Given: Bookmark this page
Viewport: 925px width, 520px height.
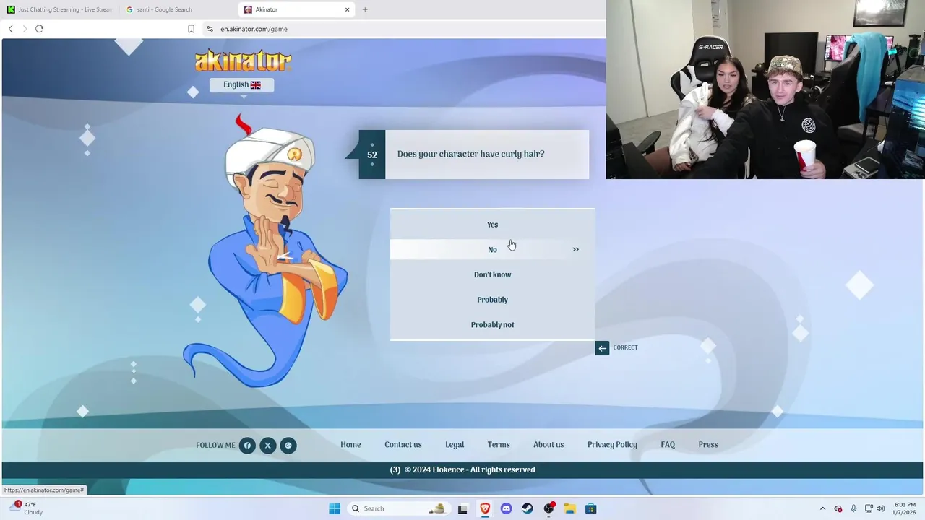Looking at the screenshot, I should click(x=191, y=29).
